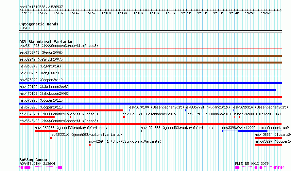Screen dimensions: 291x171
Task: Click the DGV Structural Variants track heading
Action: pos(46,42)
